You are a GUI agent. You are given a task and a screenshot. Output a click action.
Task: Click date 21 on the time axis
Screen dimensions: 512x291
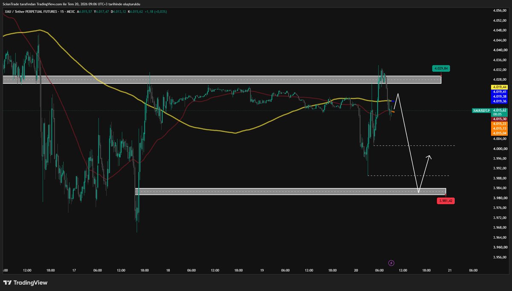450,270
